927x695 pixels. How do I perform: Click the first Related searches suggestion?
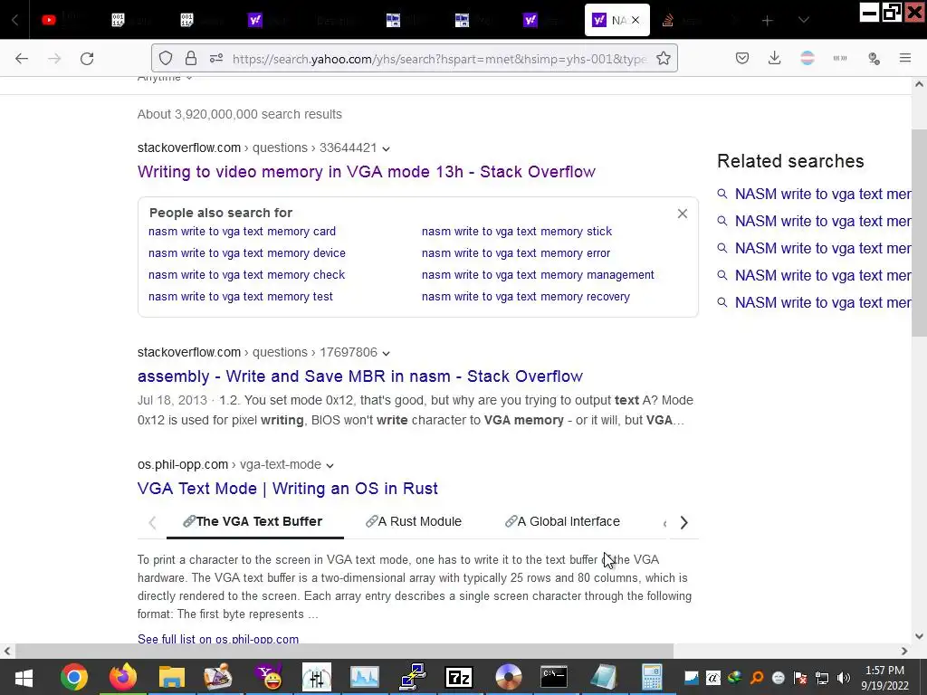(x=822, y=194)
